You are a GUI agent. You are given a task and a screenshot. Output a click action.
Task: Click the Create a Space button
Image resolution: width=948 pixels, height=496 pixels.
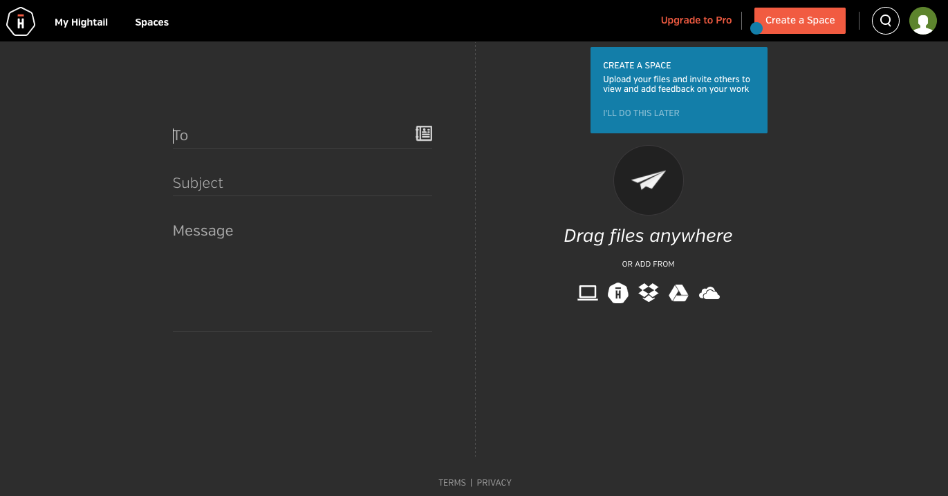tap(800, 20)
